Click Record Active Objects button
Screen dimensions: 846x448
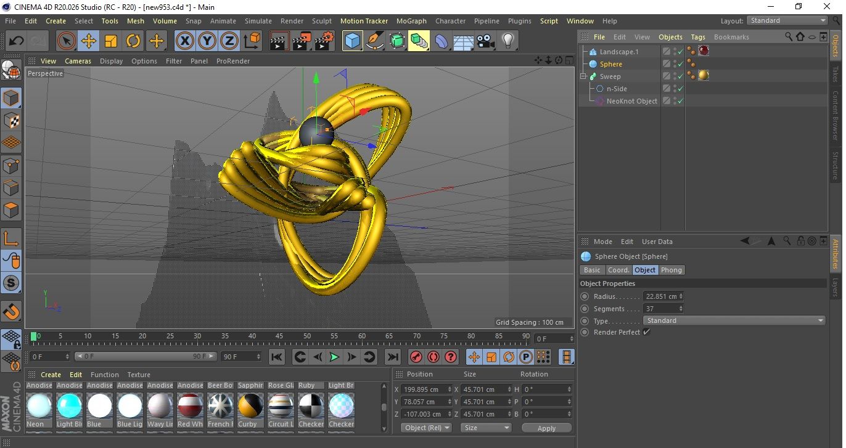point(416,357)
